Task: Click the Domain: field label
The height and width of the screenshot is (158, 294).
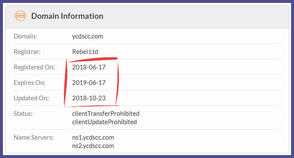Action: [x=26, y=36]
